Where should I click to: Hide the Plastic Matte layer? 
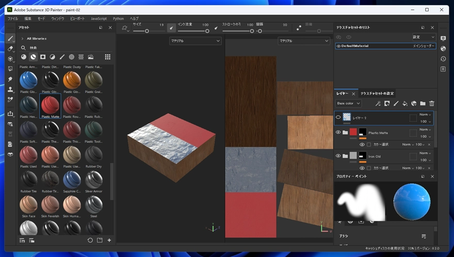tap(338, 133)
